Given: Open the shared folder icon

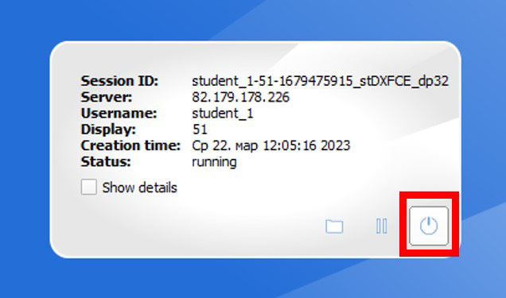Looking at the screenshot, I should (x=334, y=226).
